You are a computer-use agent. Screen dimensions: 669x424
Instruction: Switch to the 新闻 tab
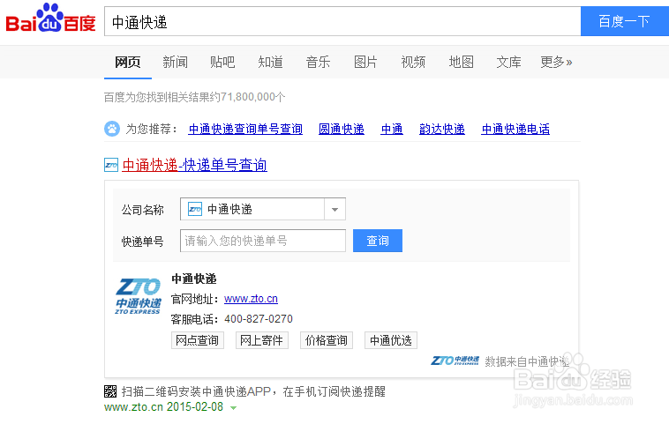[x=175, y=63]
